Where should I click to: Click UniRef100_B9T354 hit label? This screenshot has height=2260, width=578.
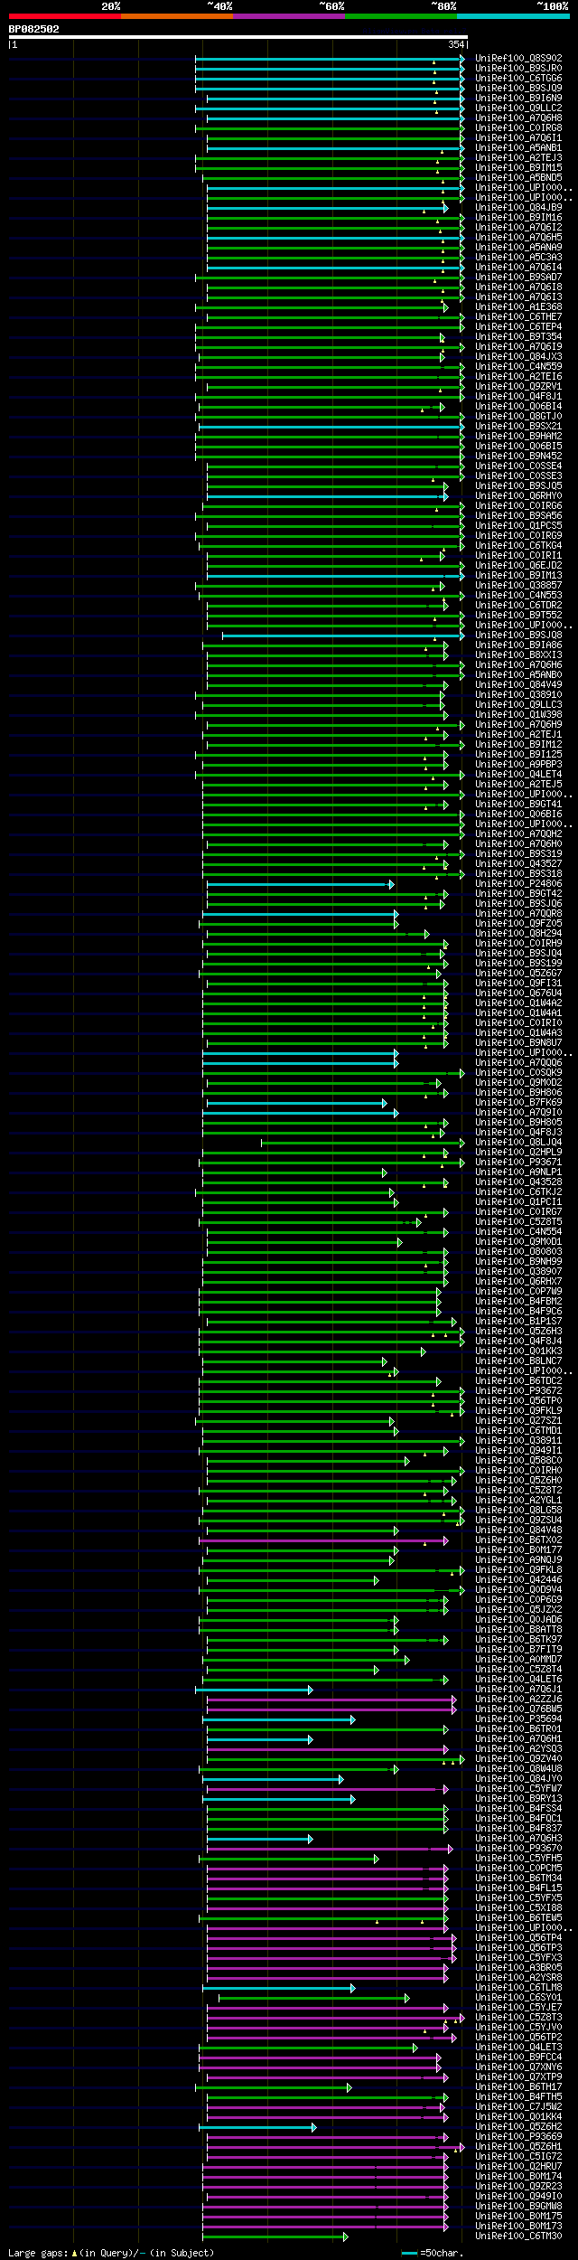pos(518,337)
